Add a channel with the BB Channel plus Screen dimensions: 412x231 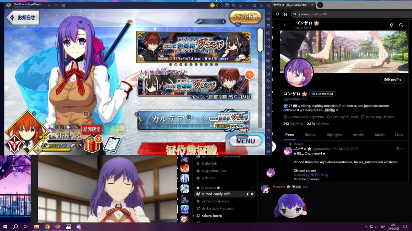[x=252, y=188]
